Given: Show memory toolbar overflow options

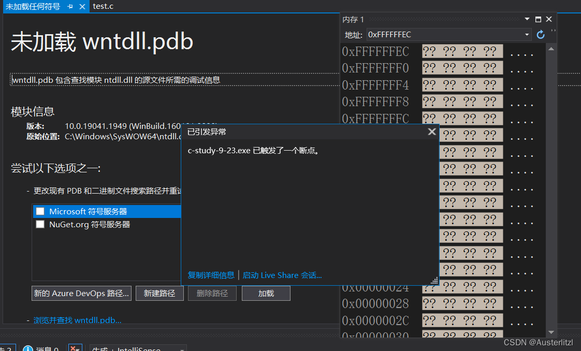Looking at the screenshot, I should (553, 31).
